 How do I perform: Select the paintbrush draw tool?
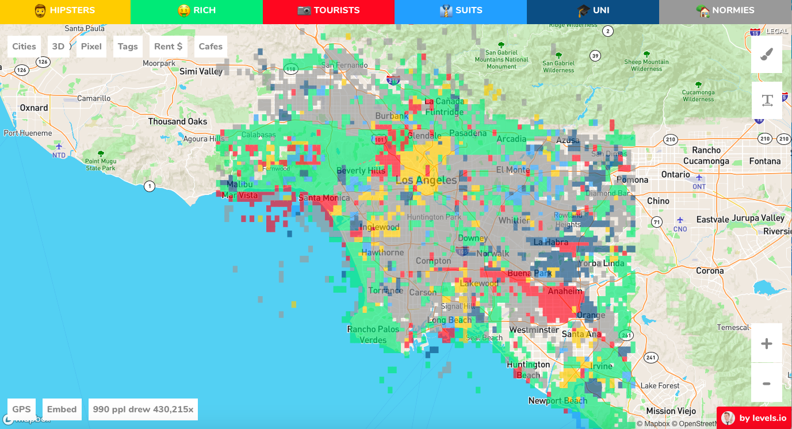click(x=766, y=54)
